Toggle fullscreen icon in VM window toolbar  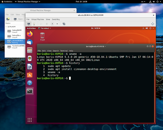pos(153,24)
